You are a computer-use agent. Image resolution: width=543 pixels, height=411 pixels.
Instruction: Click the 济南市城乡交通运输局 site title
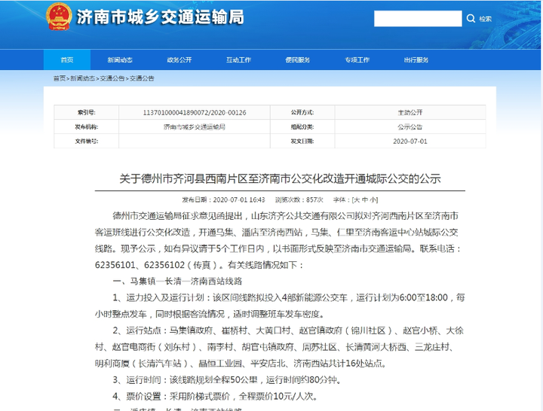click(160, 17)
